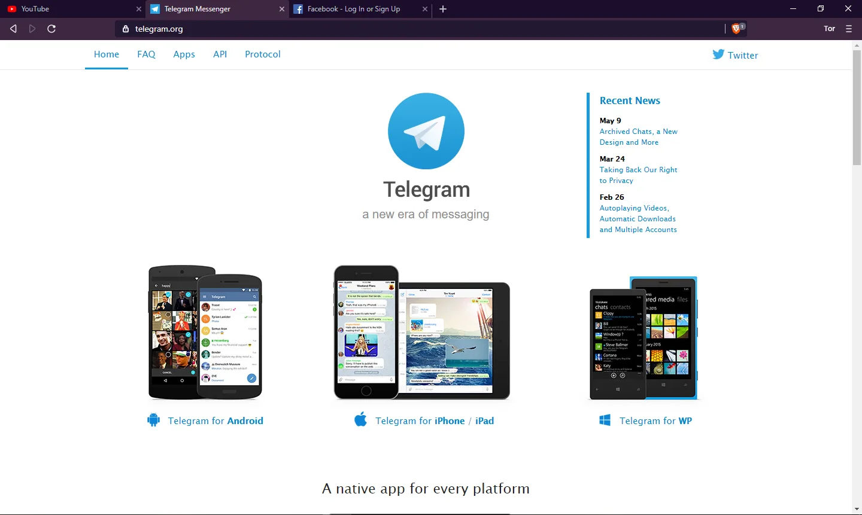Click the Recent News heading
The width and height of the screenshot is (862, 515).
click(x=630, y=100)
